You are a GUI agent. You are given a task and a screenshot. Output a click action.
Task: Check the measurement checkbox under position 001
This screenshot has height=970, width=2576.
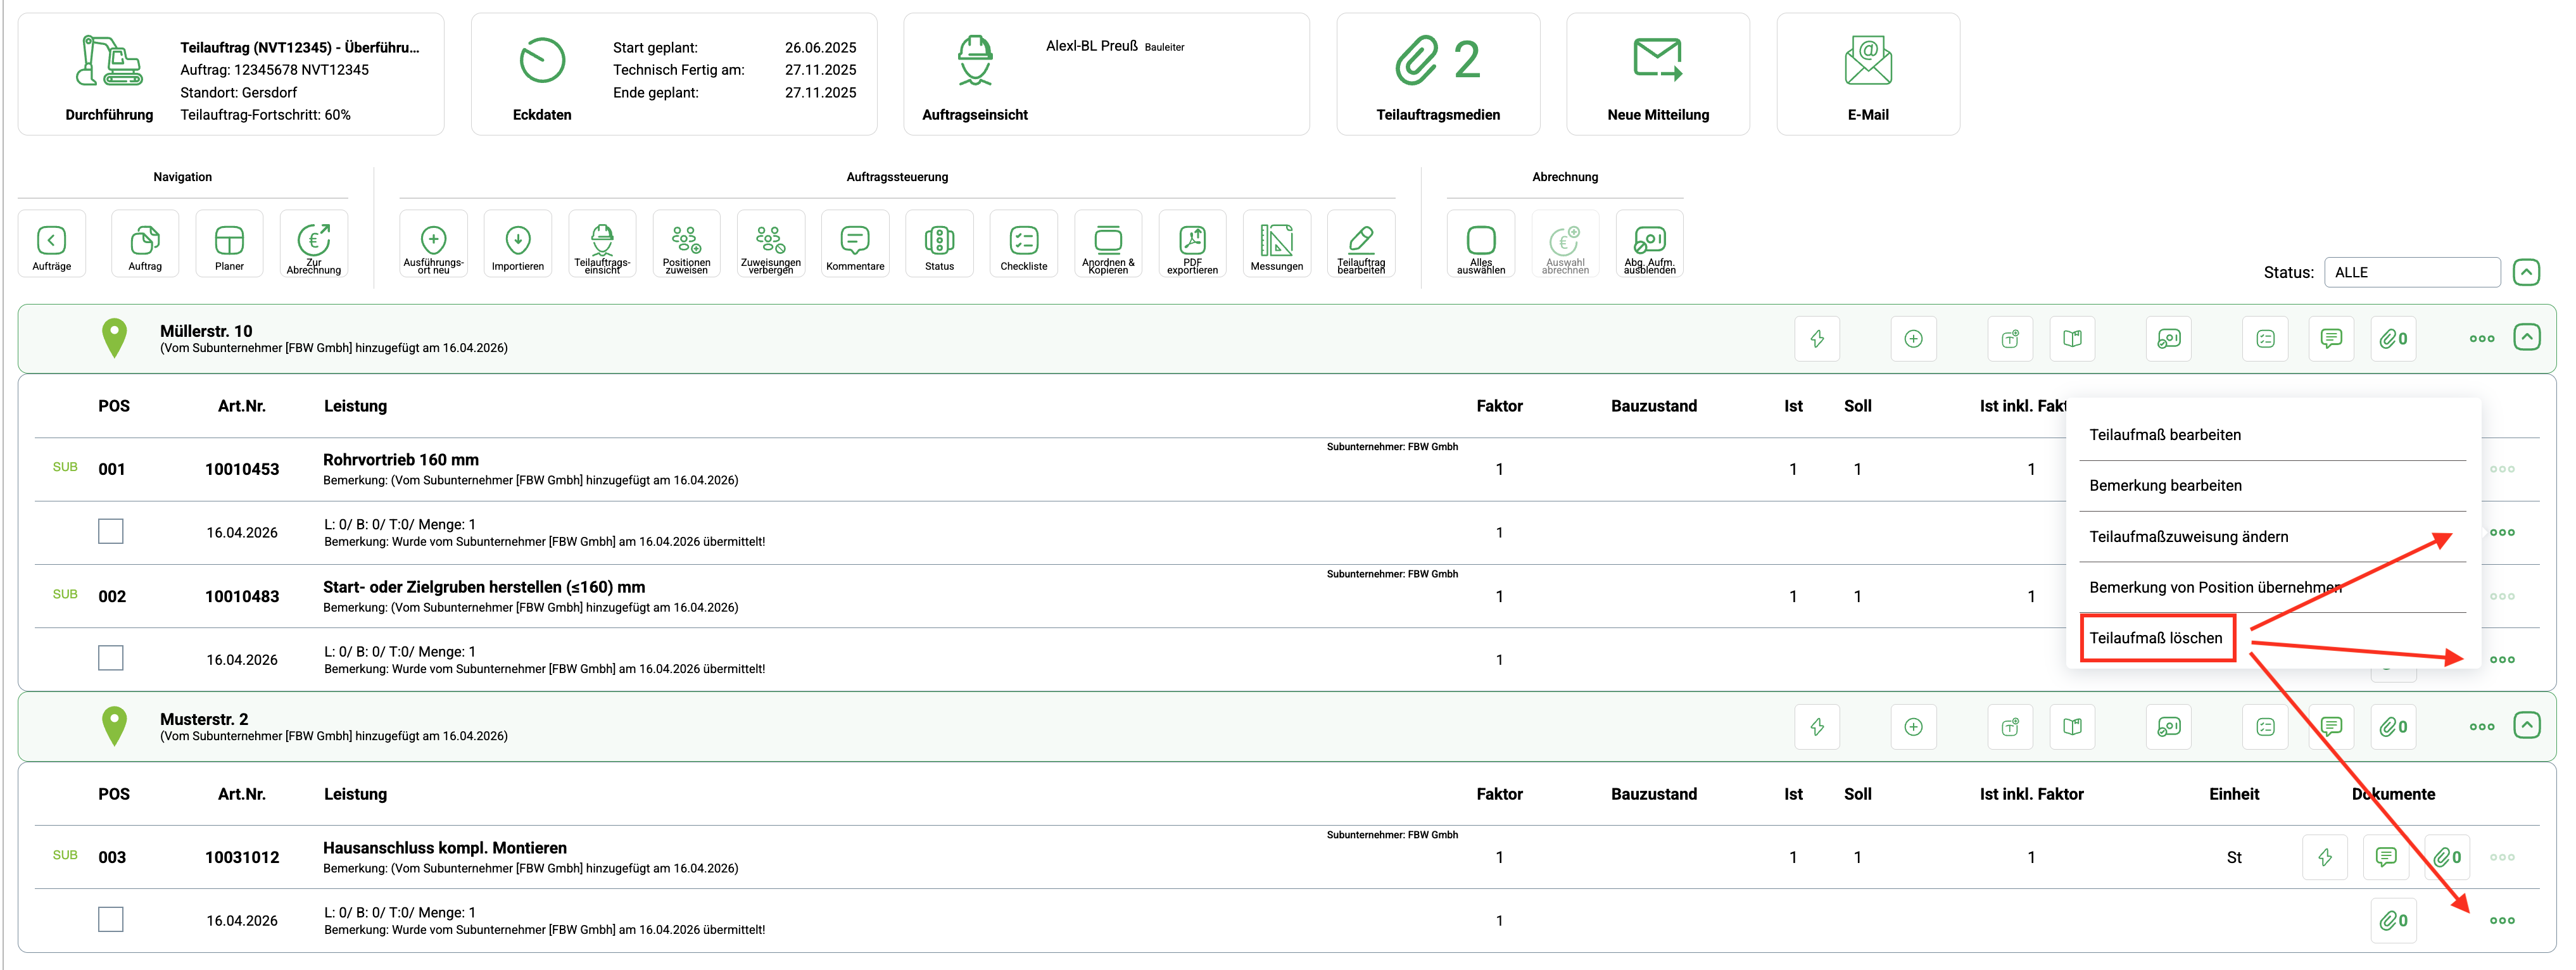click(x=110, y=531)
